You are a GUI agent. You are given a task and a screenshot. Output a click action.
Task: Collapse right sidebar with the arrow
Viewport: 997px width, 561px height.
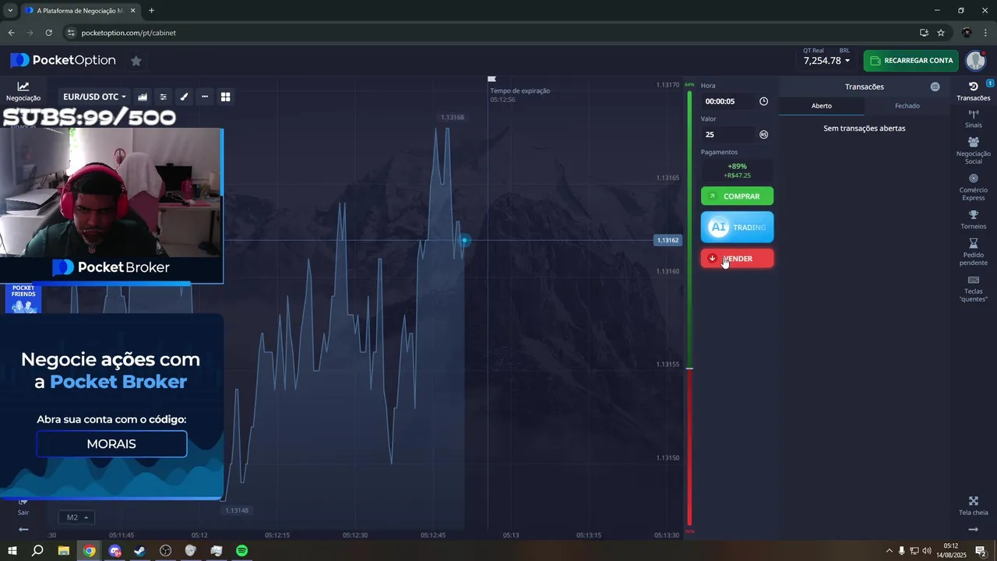point(974,530)
